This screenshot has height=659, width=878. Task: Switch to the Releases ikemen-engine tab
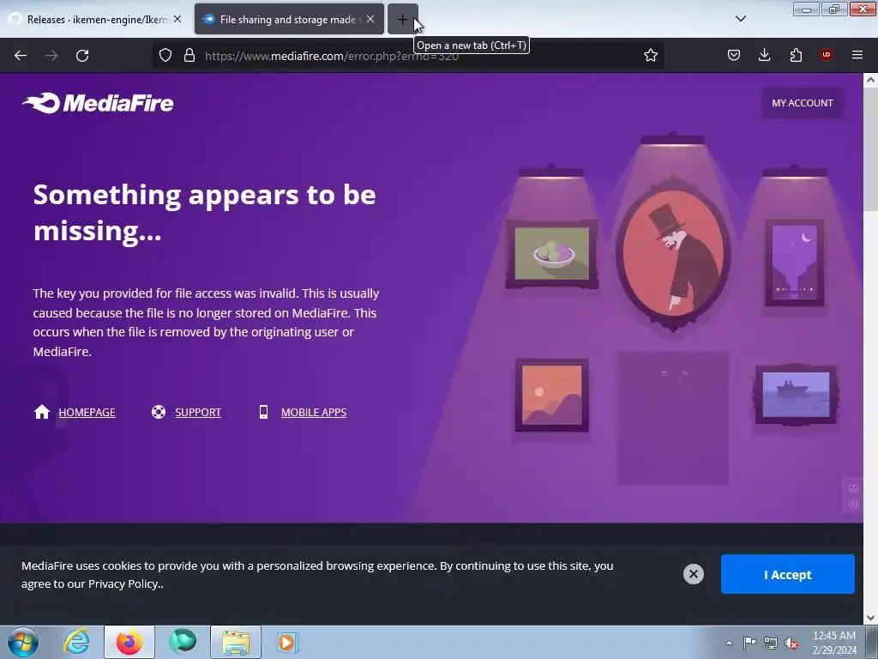click(96, 20)
